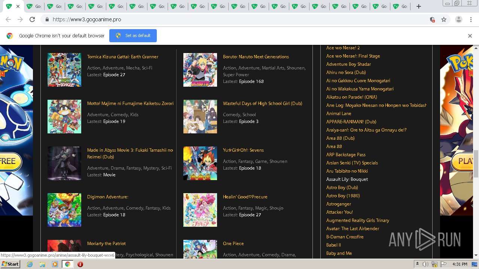Open the Chrome profile avatar menu
The image size is (479, 269).
[x=458, y=19]
